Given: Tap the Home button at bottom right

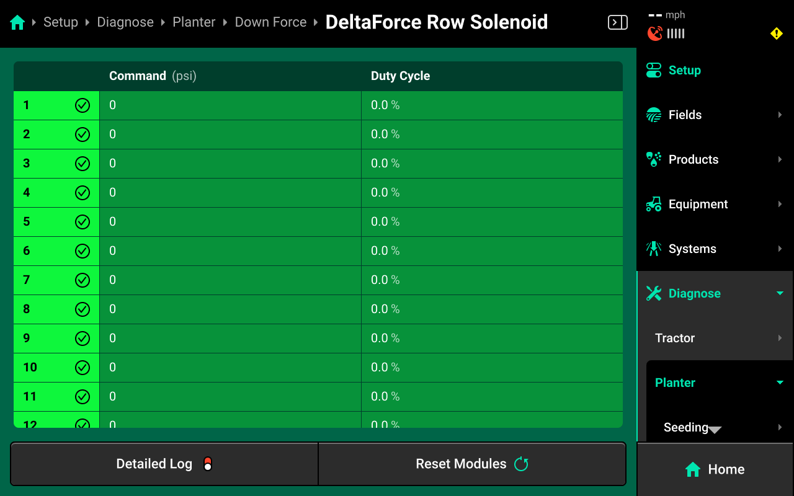Looking at the screenshot, I should coord(715,469).
